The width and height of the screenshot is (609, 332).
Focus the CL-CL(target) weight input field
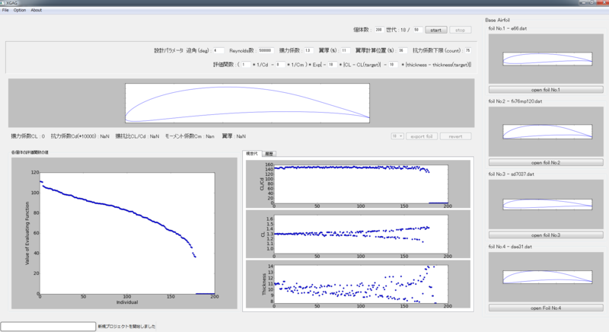[x=332, y=65]
